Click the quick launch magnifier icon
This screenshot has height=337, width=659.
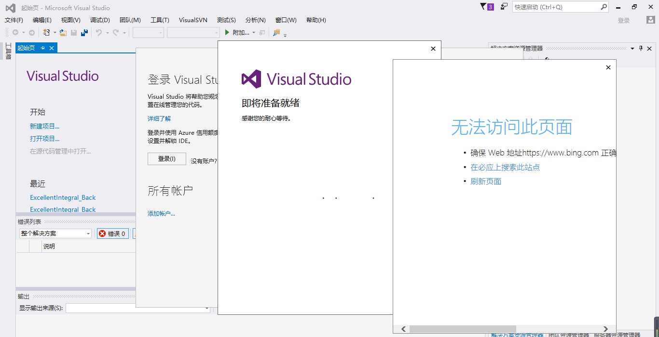coord(604,7)
